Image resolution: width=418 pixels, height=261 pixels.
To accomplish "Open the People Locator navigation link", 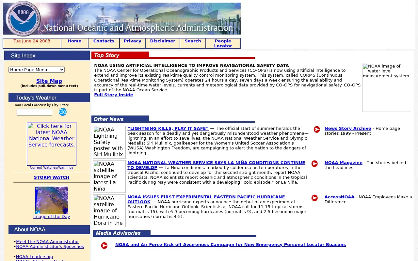I will click(223, 43).
